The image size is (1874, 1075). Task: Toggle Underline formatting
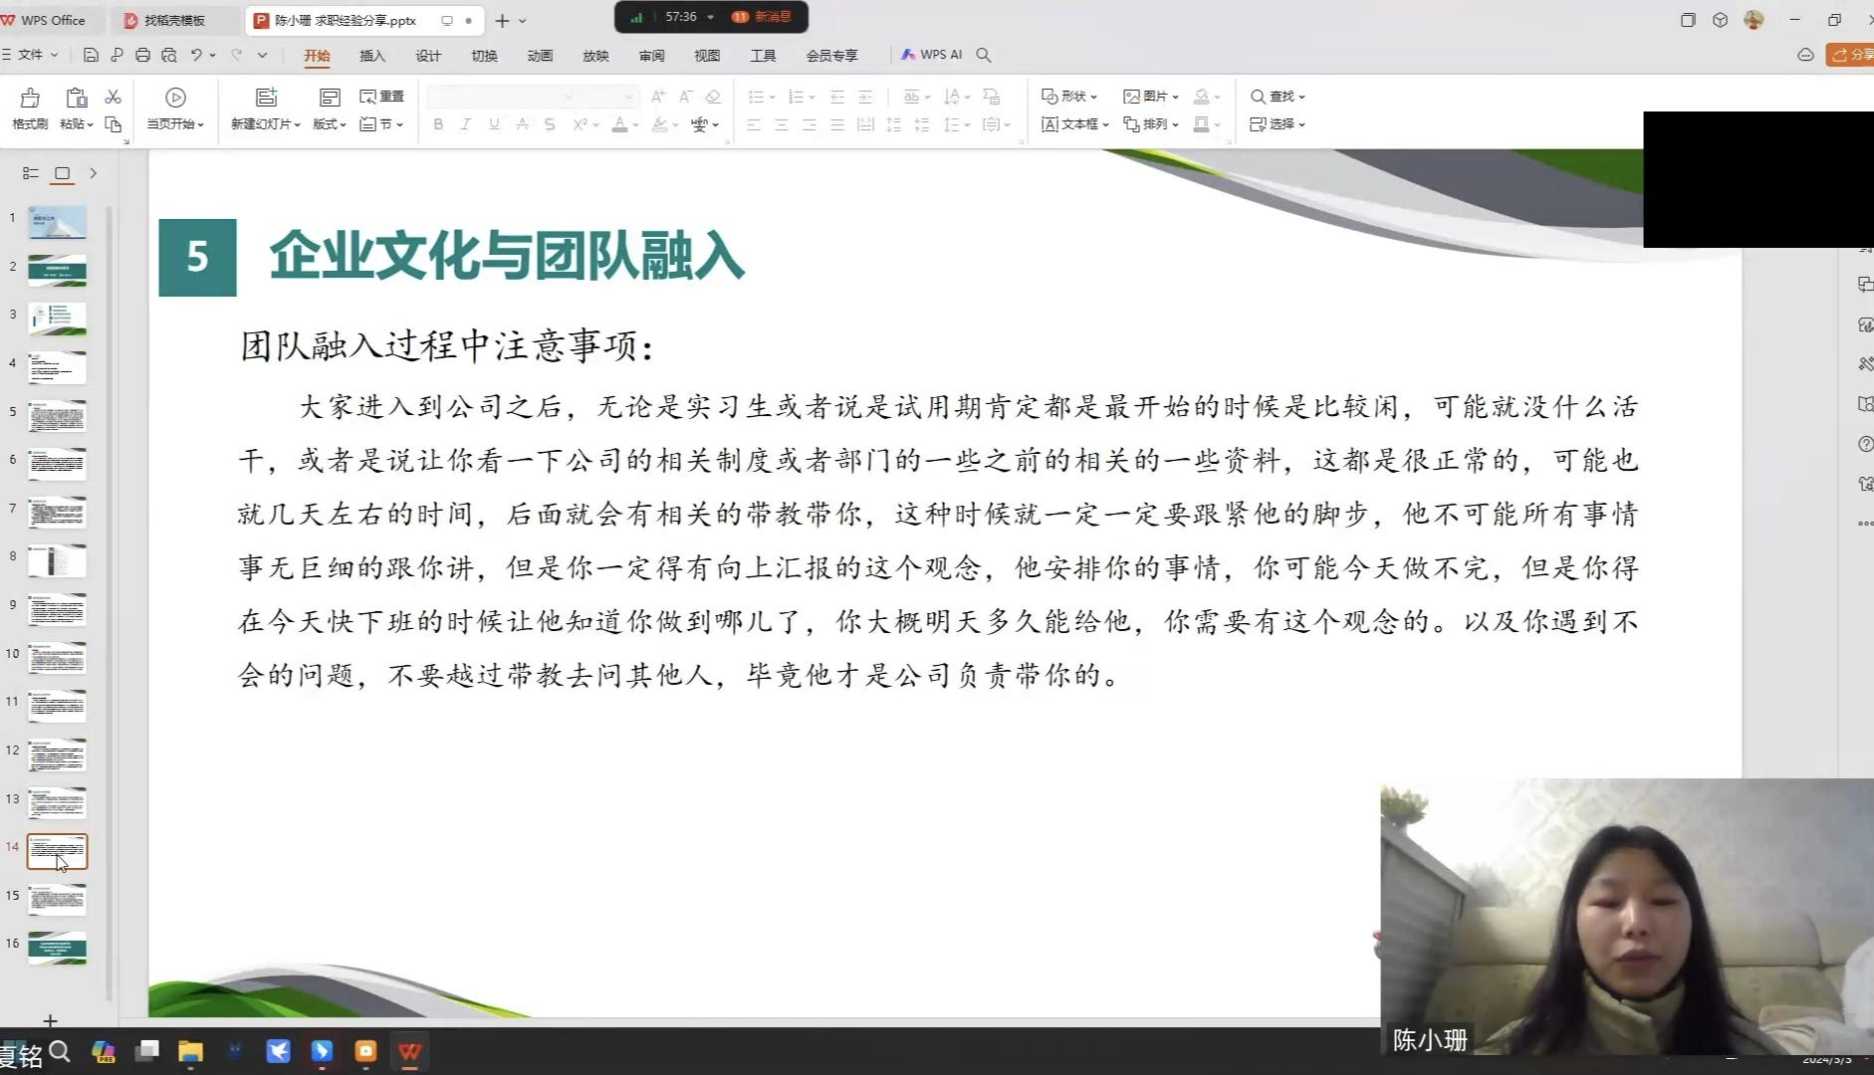[x=494, y=124]
